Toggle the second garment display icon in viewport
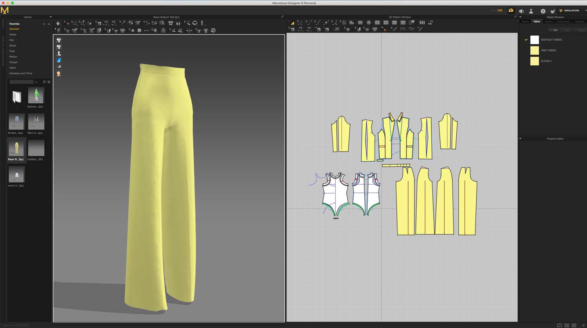 59,47
